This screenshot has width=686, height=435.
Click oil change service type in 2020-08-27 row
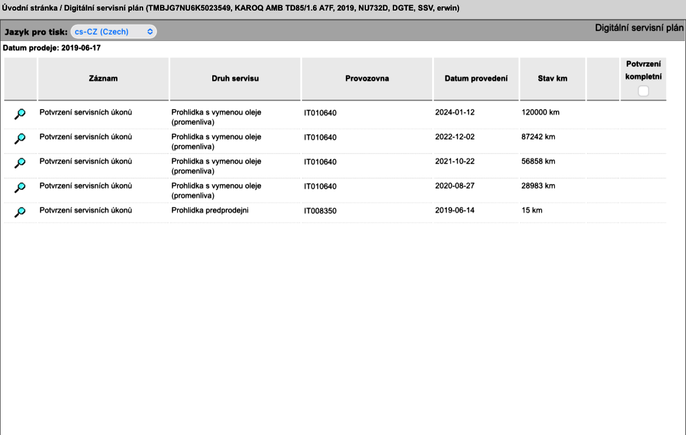tap(216, 191)
